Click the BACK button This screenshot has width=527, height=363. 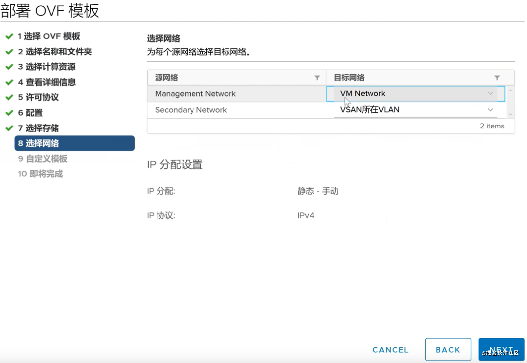tap(448, 349)
